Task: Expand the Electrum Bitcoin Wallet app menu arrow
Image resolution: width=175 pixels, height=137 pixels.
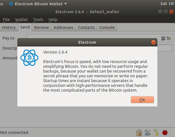Action: pyautogui.click(x=66, y=4)
